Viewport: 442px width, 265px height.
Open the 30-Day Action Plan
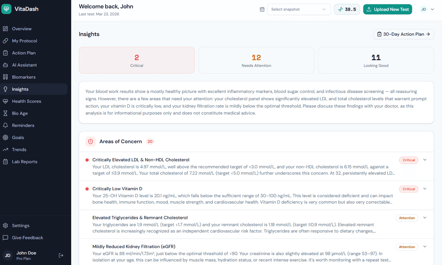(x=403, y=34)
